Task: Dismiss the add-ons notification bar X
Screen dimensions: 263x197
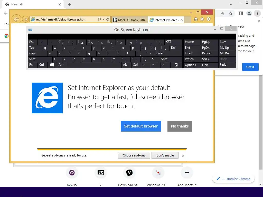Action: (183, 156)
